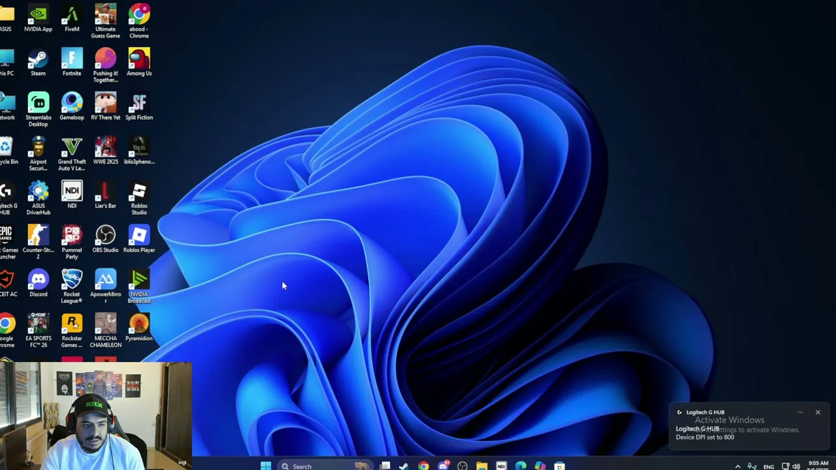Open the volume speaker tray icon

796,466
